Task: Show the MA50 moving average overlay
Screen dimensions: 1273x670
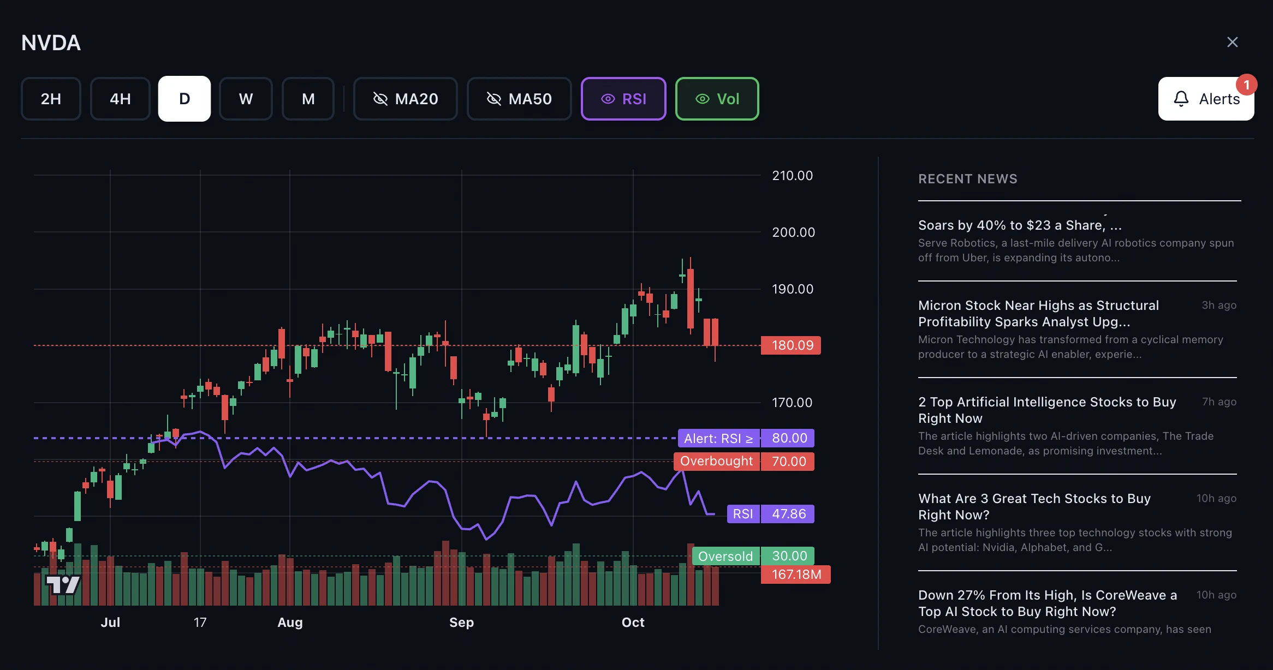Action: click(519, 99)
